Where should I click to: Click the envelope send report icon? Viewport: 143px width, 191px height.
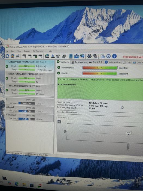tap(77, 56)
